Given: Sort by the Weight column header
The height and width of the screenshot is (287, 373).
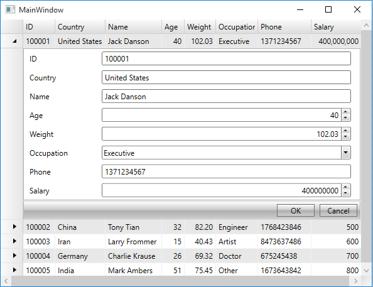Looking at the screenshot, I should (x=200, y=26).
